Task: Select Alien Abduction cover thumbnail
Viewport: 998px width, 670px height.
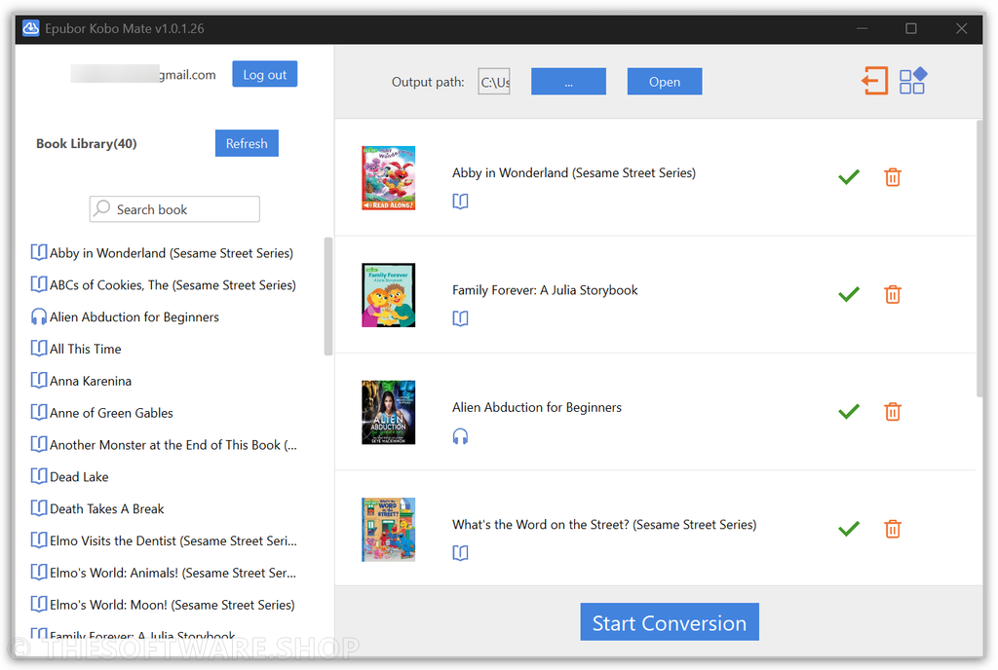Action: 388,412
